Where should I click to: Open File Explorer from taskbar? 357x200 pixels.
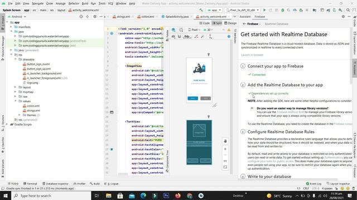tap(109, 196)
